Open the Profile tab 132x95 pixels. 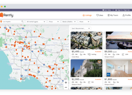(x=126, y=15)
